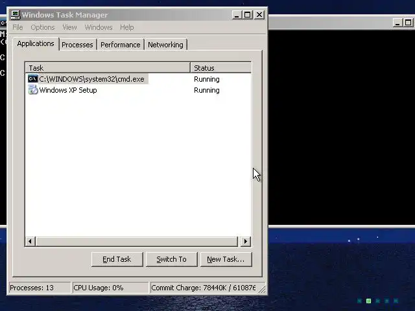Open the Windows menu

[x=99, y=27]
